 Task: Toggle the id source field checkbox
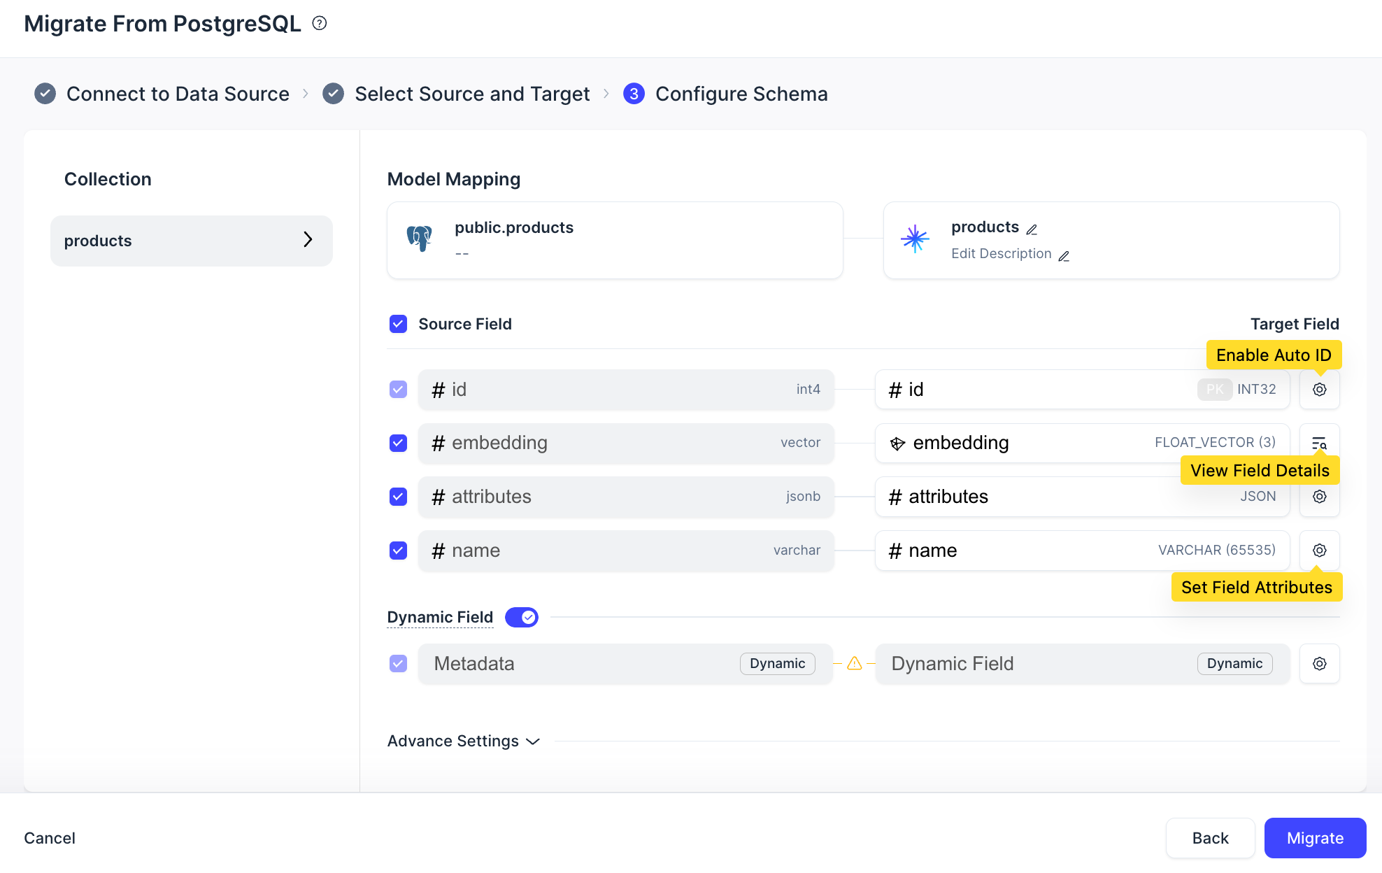pyautogui.click(x=399, y=390)
